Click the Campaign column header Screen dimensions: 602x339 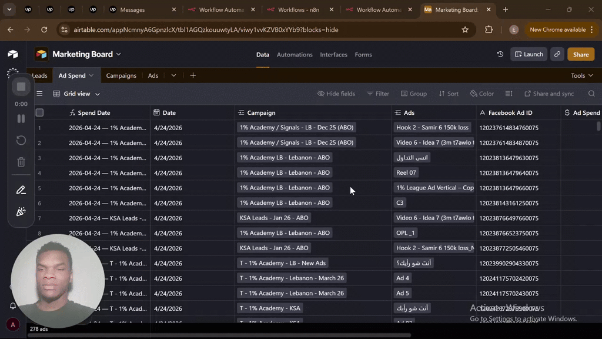[x=313, y=112]
